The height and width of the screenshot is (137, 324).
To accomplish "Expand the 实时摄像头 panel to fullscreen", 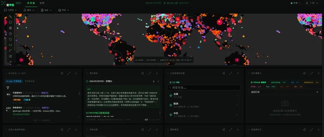I will pos(311,73).
